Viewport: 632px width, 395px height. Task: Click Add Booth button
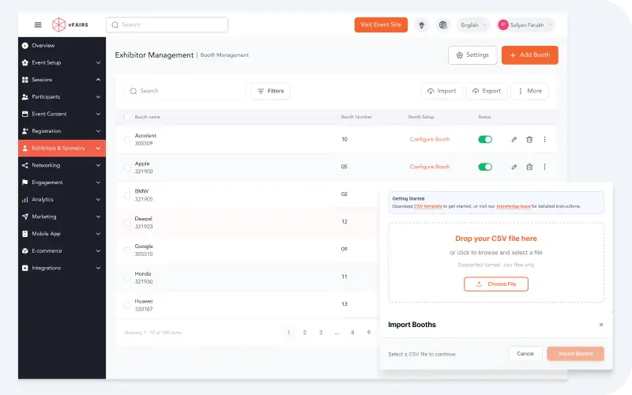pos(529,55)
